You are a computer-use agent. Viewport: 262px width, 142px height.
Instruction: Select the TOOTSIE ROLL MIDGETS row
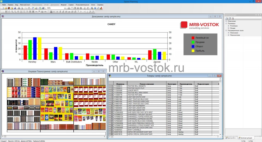(164, 86)
